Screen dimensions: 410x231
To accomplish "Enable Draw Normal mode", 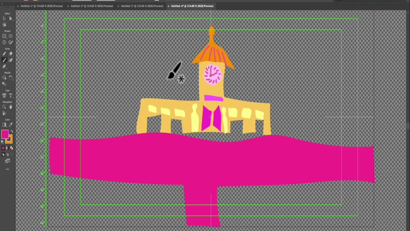I will coord(3,154).
